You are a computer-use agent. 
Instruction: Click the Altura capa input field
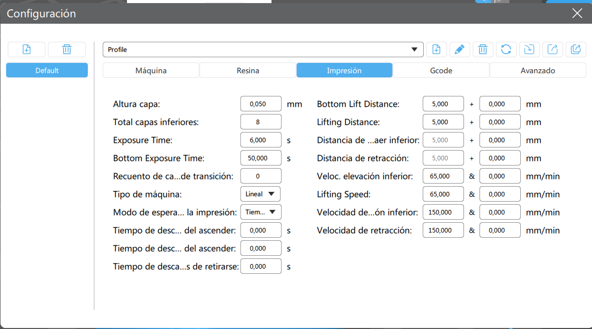pyautogui.click(x=261, y=104)
